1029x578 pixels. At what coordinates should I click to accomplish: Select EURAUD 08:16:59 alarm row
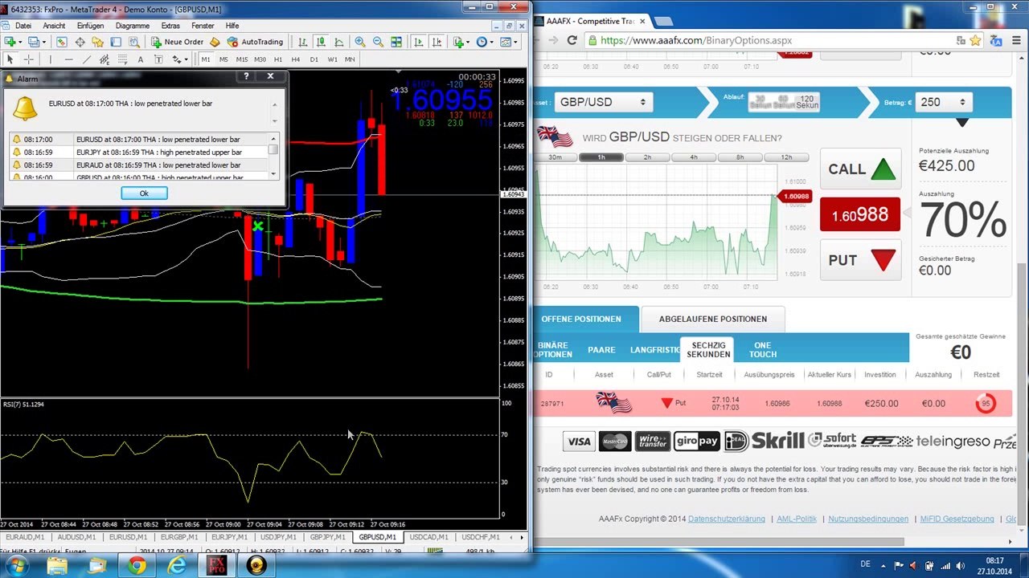(x=139, y=165)
